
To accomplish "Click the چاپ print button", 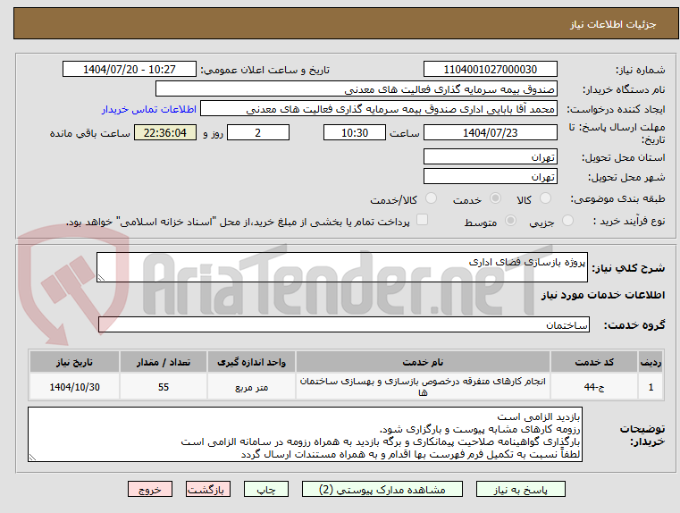I will click(266, 489).
